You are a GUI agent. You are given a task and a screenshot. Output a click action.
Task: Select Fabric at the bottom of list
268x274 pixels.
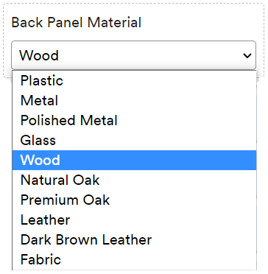click(134, 259)
